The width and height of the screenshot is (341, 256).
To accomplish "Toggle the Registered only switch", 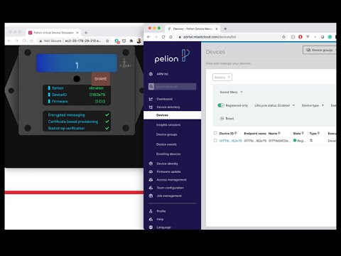I will click(x=221, y=105).
